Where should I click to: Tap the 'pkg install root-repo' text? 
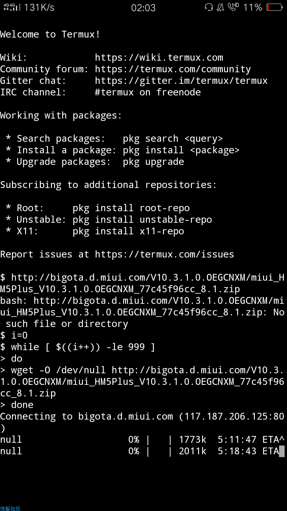(131, 208)
